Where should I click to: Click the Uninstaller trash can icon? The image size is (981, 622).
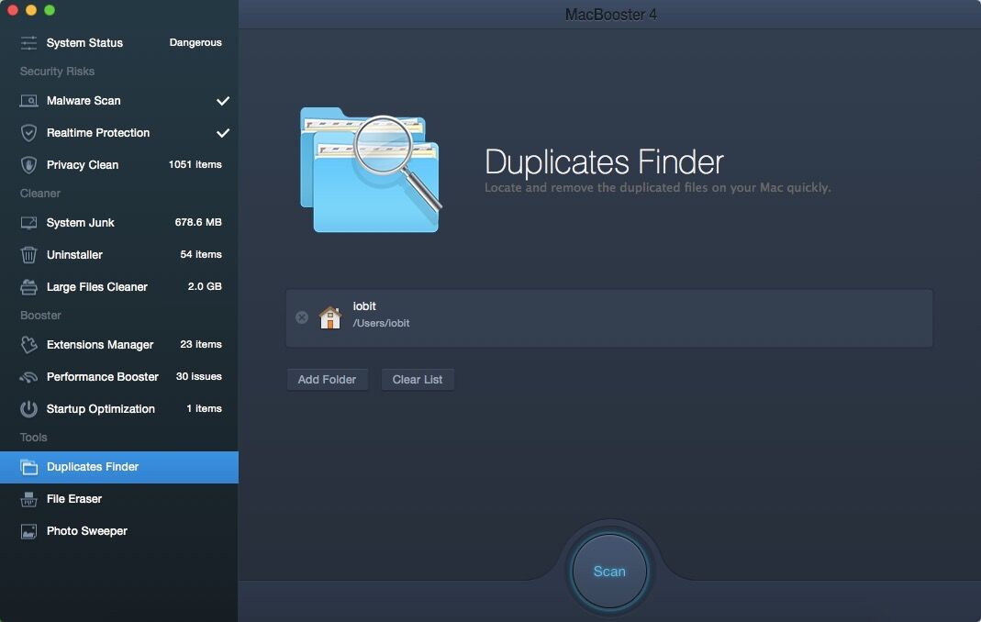click(28, 255)
